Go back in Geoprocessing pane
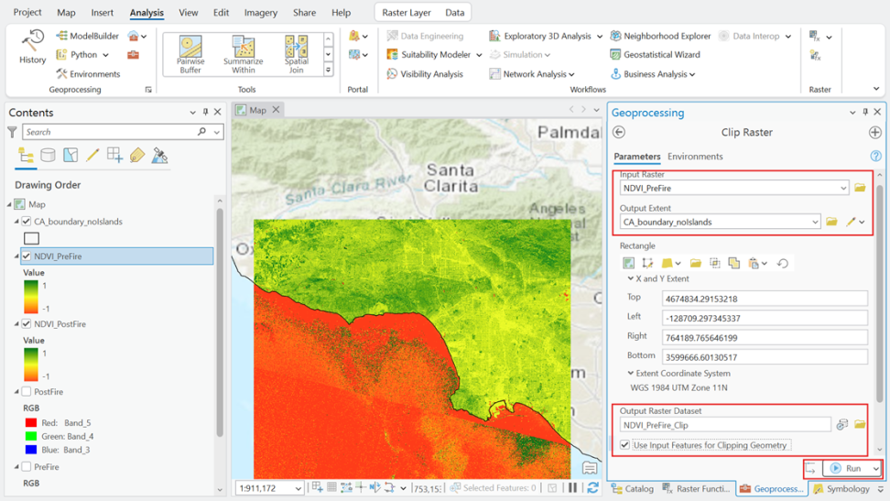 coord(619,133)
